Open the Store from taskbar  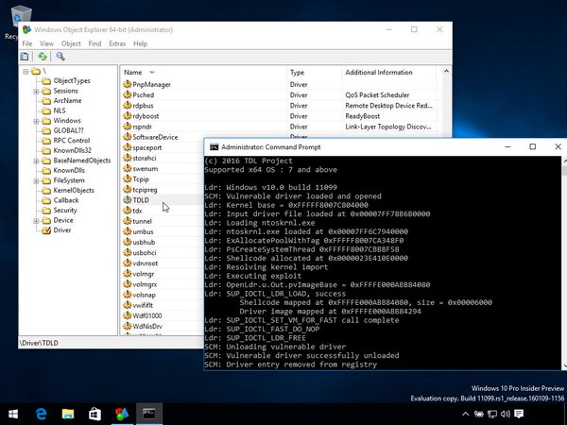[x=94, y=414]
